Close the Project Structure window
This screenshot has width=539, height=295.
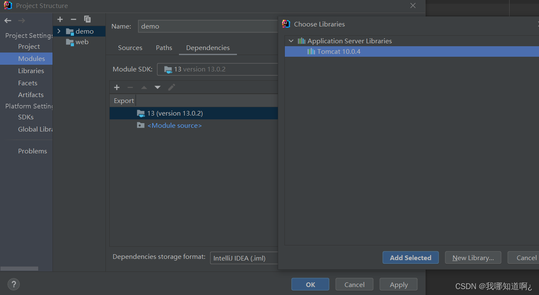[413, 5]
